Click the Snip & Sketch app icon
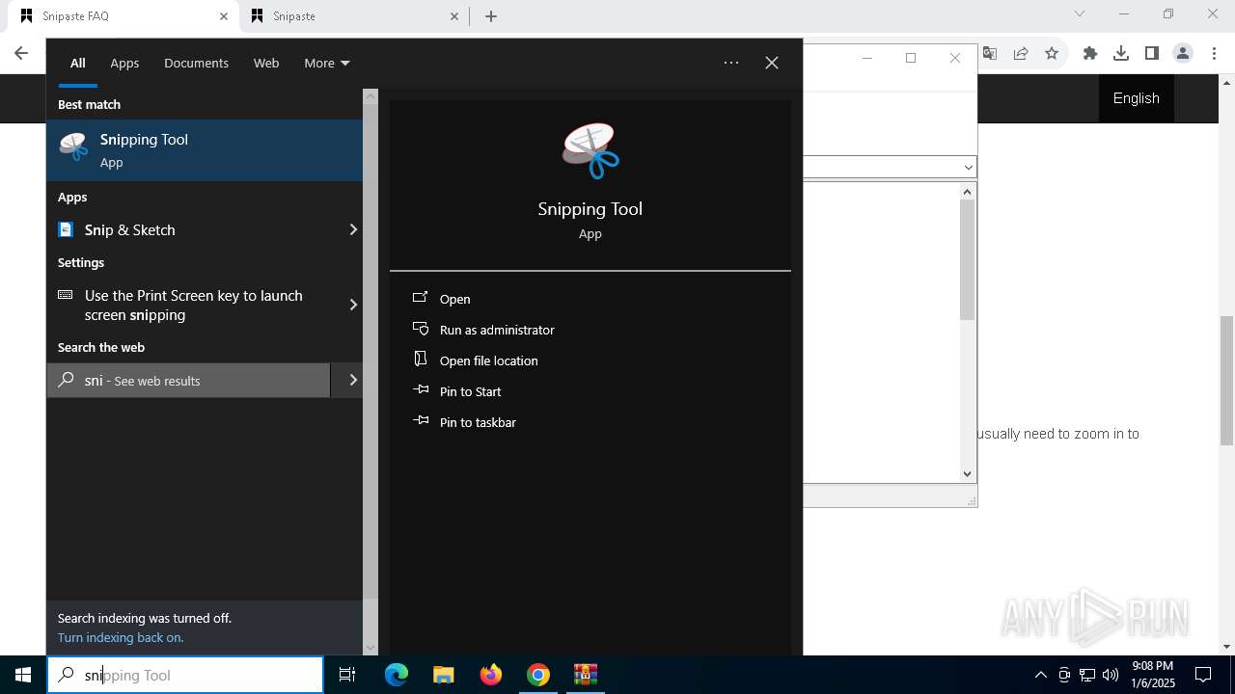Image resolution: width=1235 pixels, height=694 pixels. (66, 229)
